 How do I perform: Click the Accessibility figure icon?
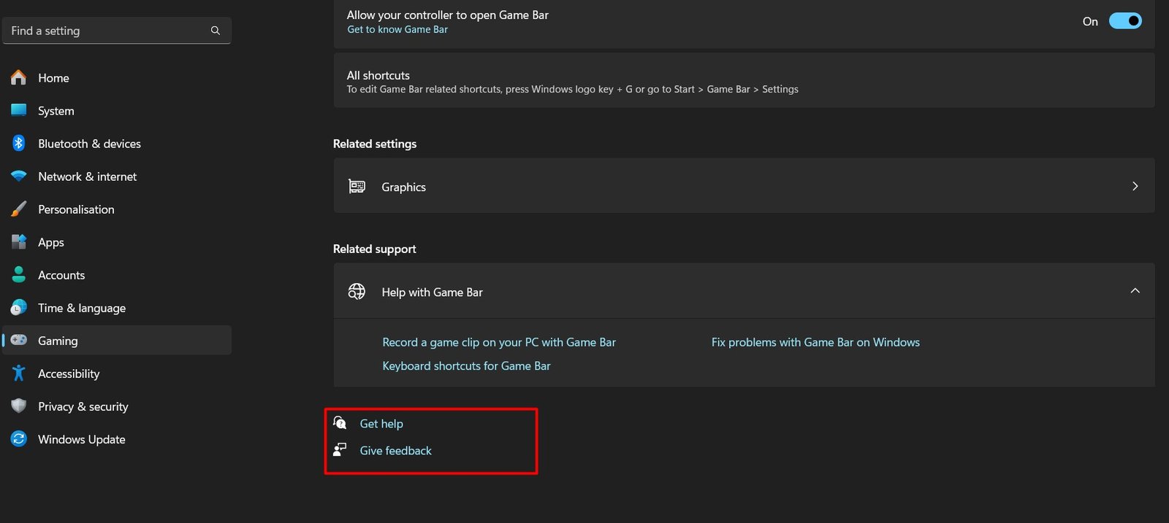pyautogui.click(x=19, y=373)
